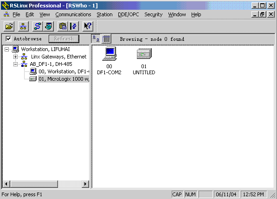Click the 01 MicroLogix controller tree icon

[33, 79]
